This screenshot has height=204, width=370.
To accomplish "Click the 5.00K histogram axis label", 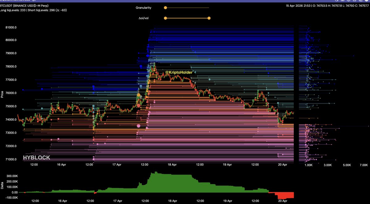I will point(347,166).
